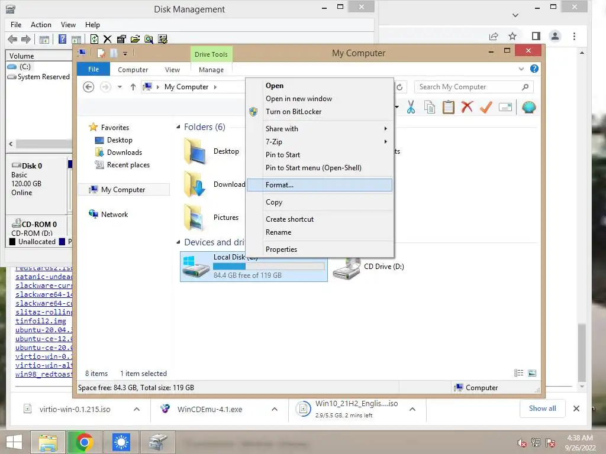This screenshot has width=606, height=454.
Task: Click Open in new window menu entry
Action: (x=319, y=99)
